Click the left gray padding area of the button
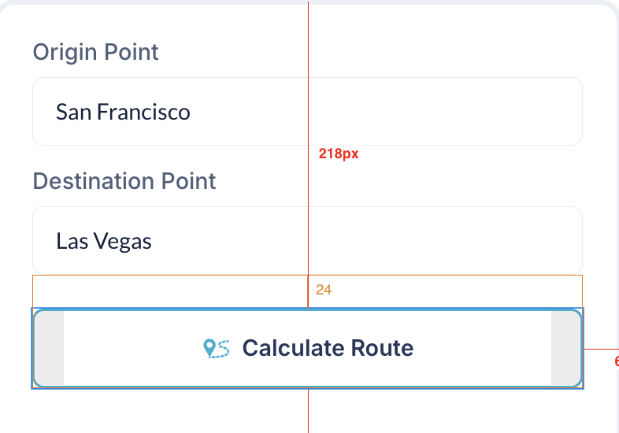 [x=49, y=348]
